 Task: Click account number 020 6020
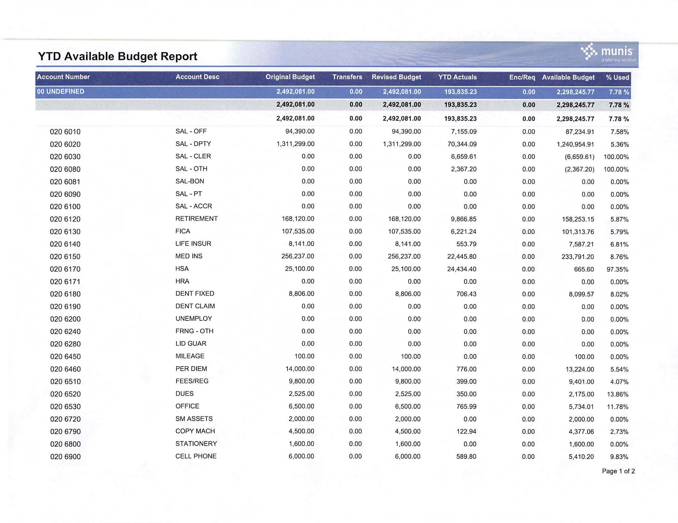(65, 144)
